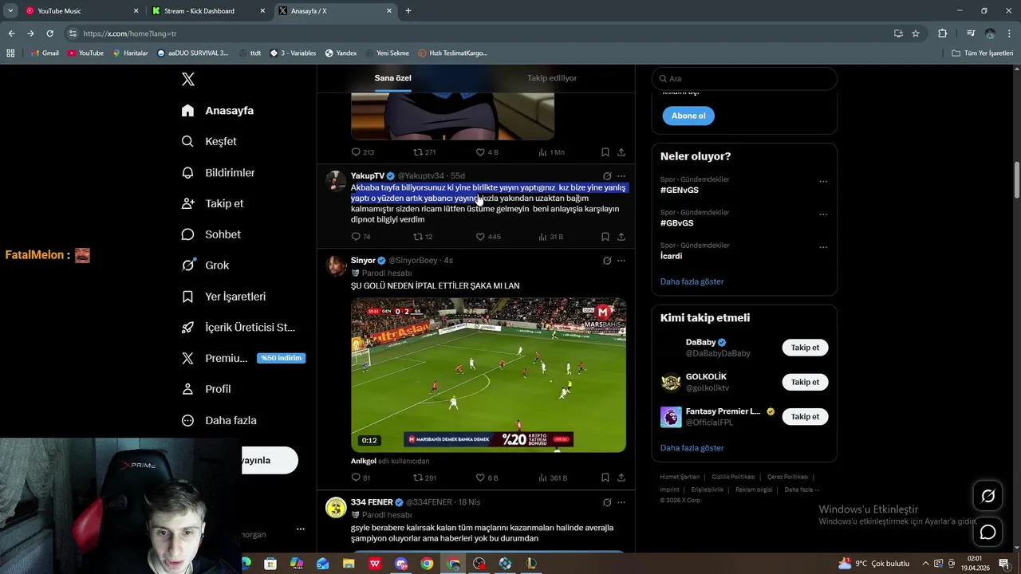Open Anasayfa in the sidebar

218,110
